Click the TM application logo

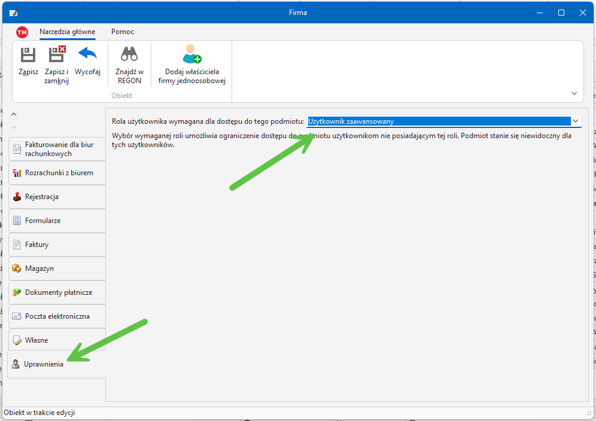pos(22,32)
